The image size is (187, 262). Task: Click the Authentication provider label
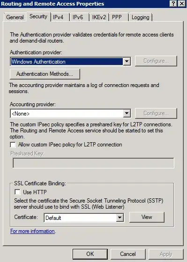36,52
